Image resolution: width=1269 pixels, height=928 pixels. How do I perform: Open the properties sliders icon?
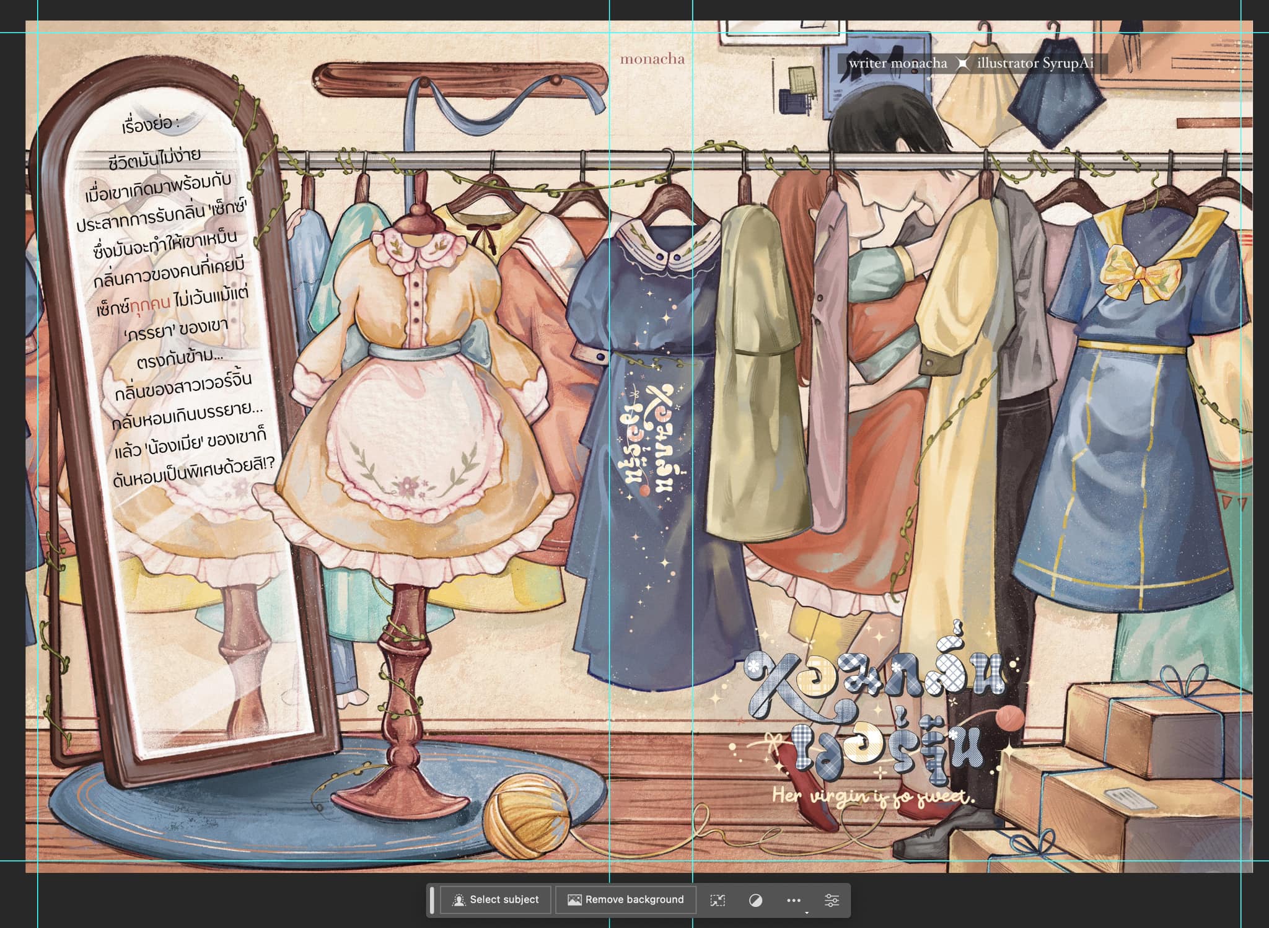tap(832, 900)
